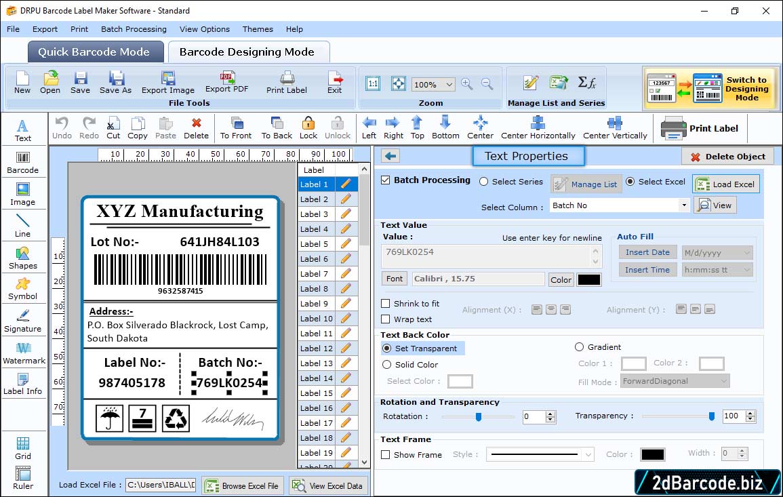The image size is (783, 497).
Task: Choose the Solid Color radio button
Action: pos(387,365)
